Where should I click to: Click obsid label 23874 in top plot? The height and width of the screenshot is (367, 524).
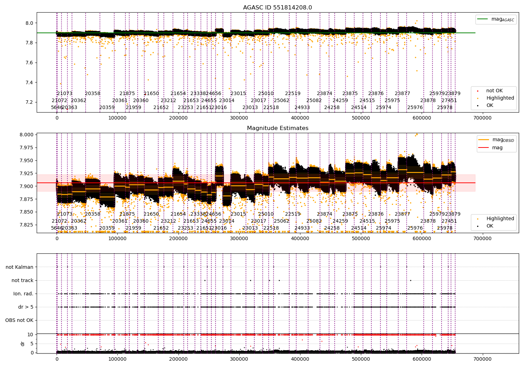coord(325,94)
